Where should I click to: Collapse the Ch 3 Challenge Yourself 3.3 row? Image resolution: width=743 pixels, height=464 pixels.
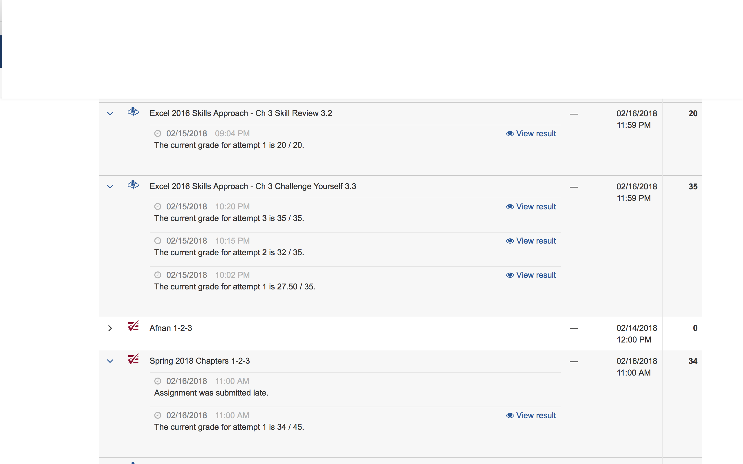pos(110,186)
